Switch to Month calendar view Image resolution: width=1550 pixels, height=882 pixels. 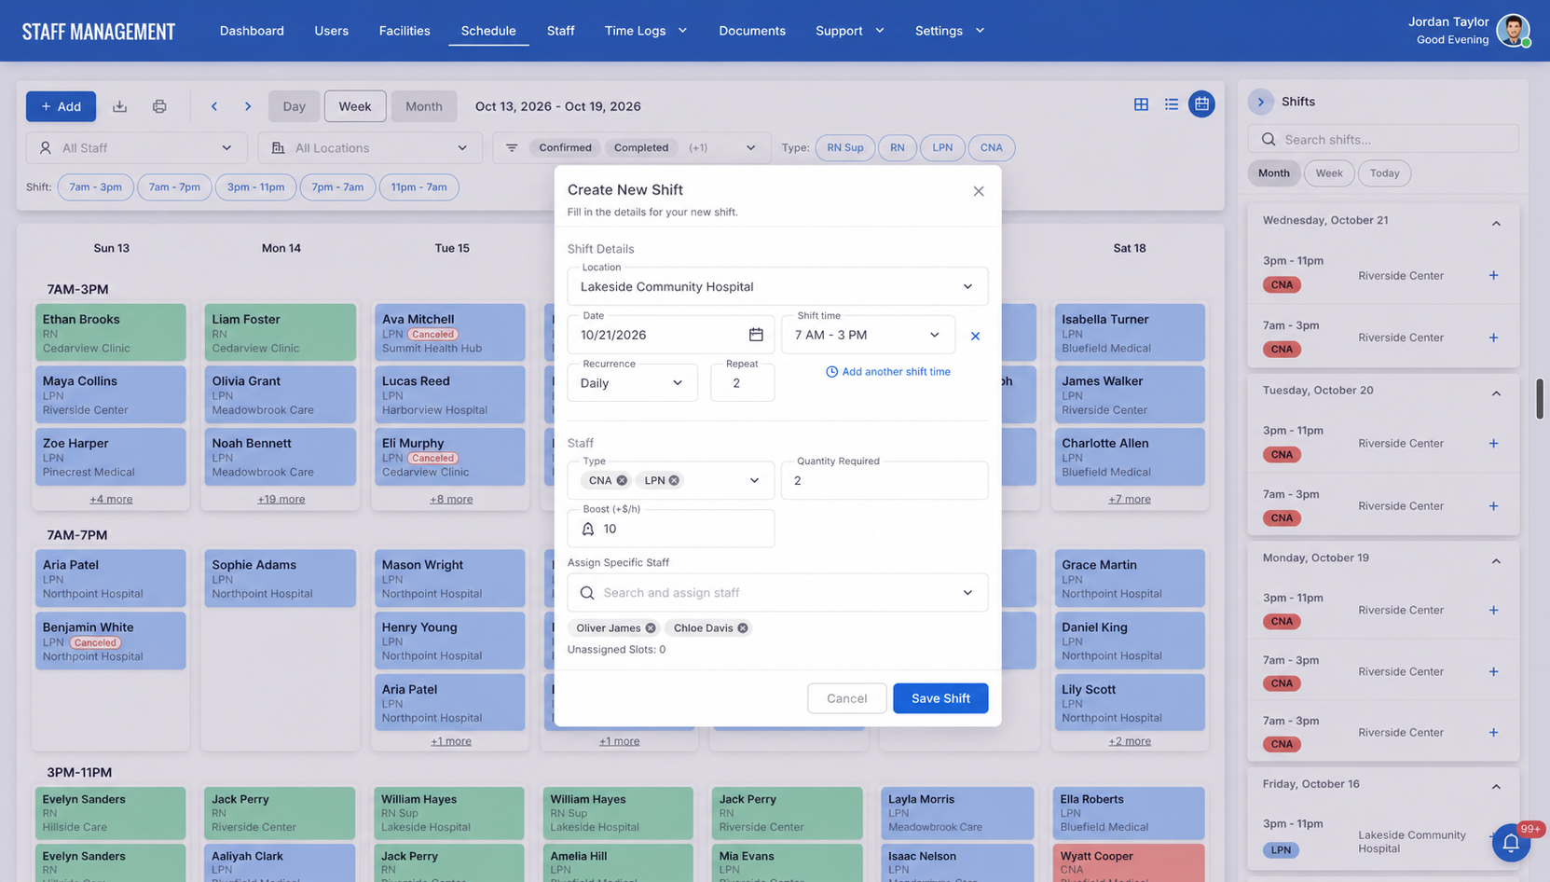pos(424,106)
